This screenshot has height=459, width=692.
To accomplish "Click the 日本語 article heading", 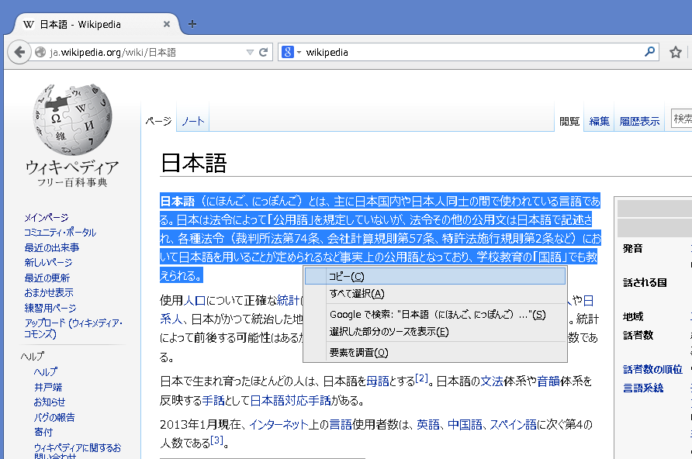I will pos(194,163).
